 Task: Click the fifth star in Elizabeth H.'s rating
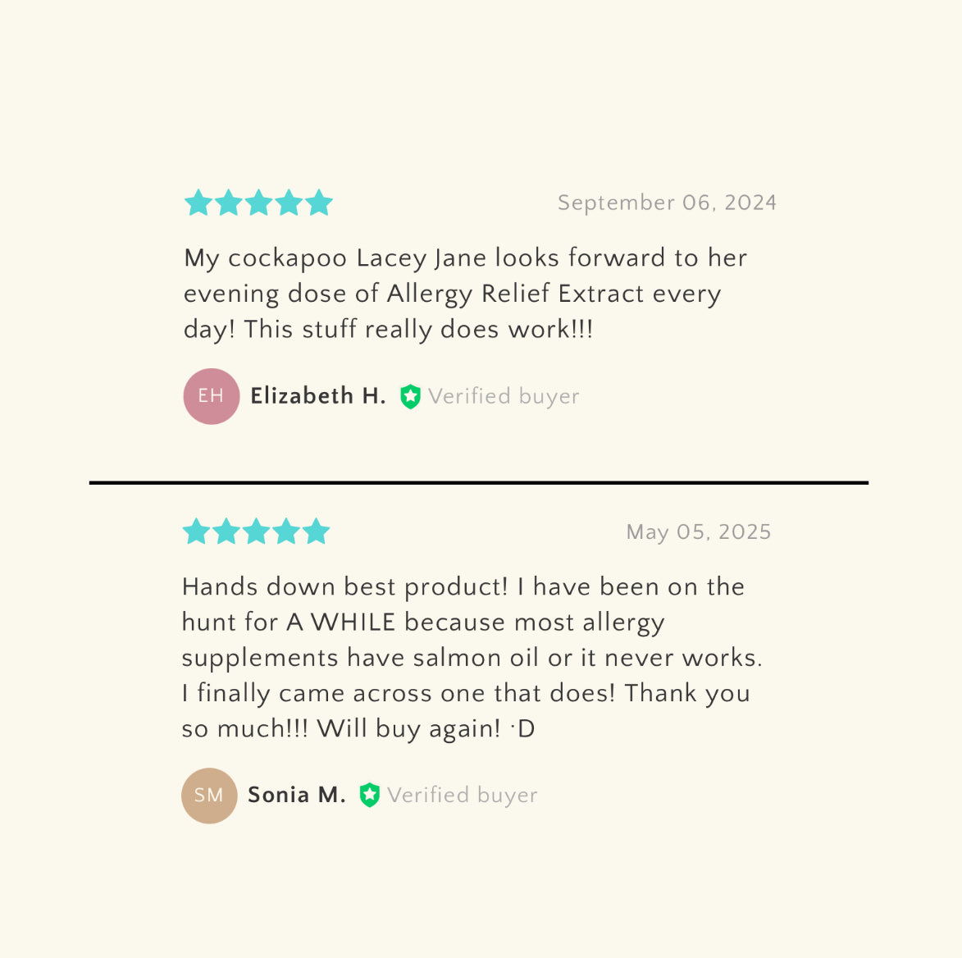click(x=318, y=203)
